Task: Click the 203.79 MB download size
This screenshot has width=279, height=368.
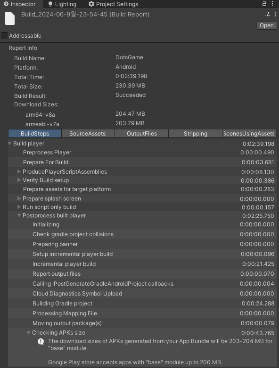Action: [130, 123]
